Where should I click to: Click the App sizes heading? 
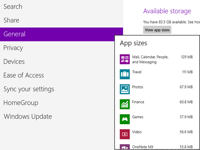[133, 43]
